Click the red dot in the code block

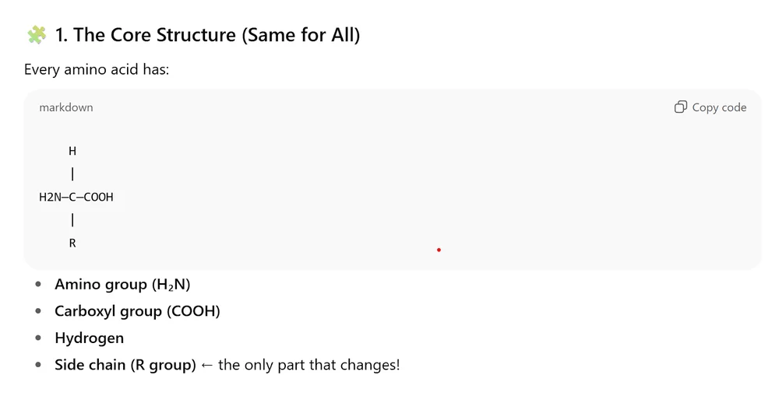[x=439, y=250]
